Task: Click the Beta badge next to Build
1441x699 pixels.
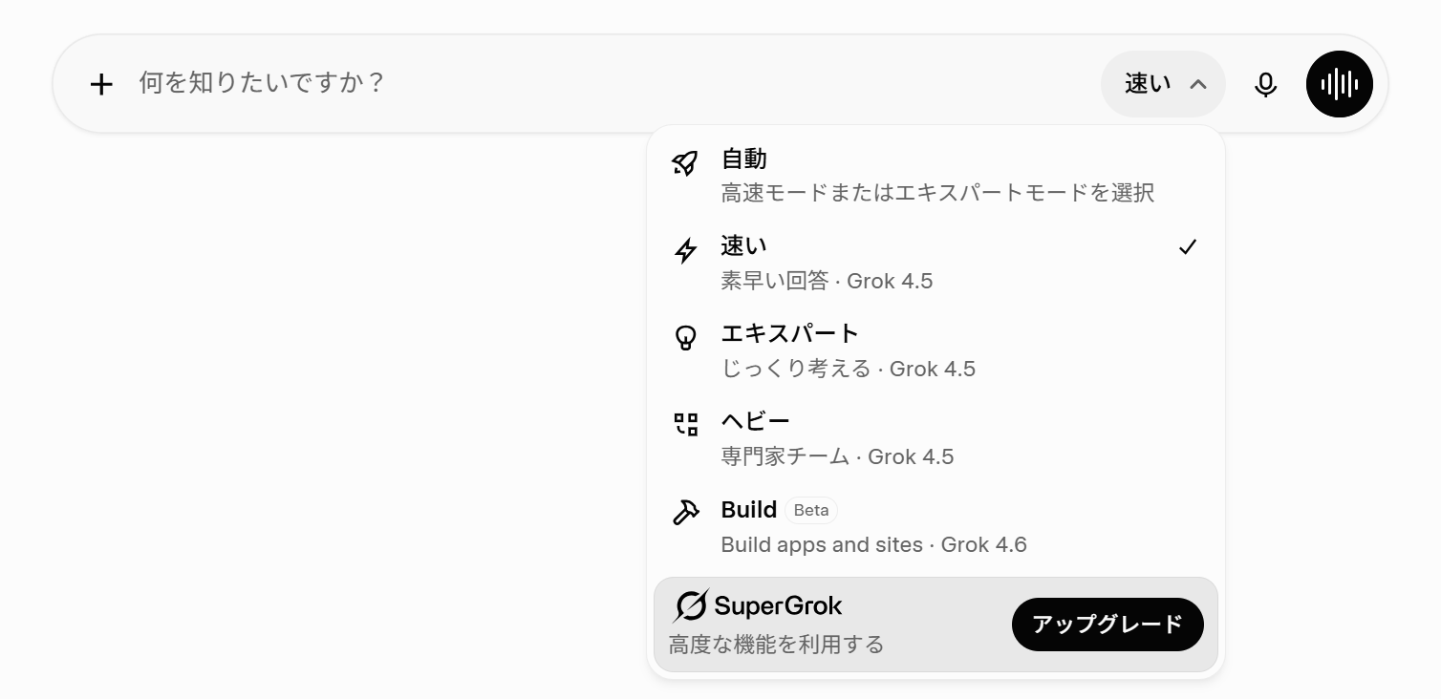Action: pyautogui.click(x=811, y=510)
